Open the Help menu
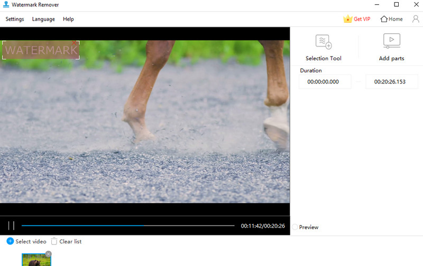Viewport: 423px width, 266px height. 68,19
